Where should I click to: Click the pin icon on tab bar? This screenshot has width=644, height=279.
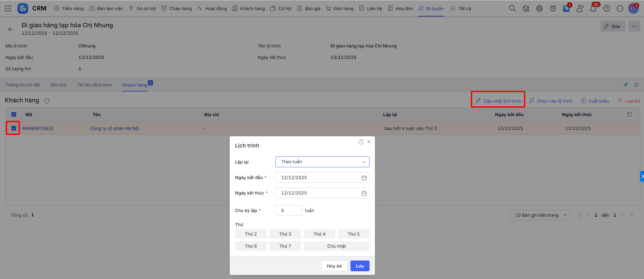pyautogui.click(x=626, y=85)
